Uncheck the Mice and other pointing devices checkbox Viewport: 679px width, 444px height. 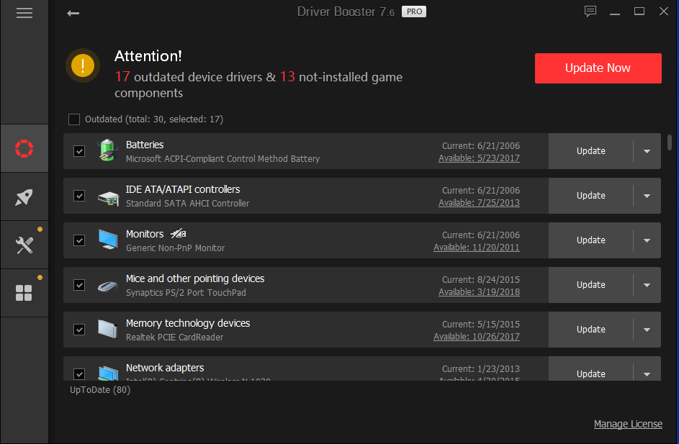click(79, 285)
